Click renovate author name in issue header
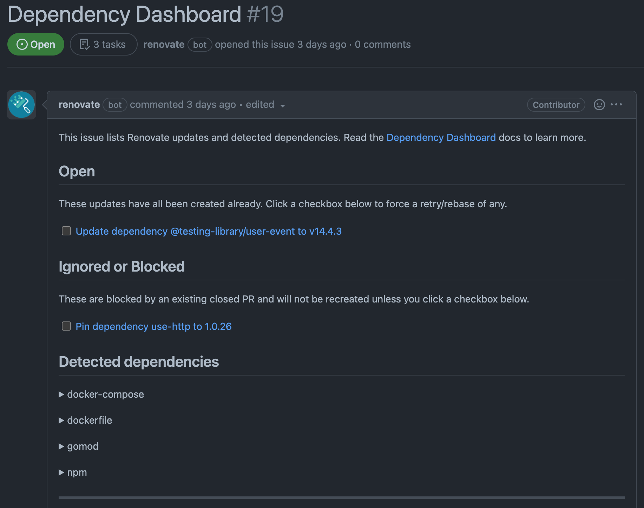This screenshot has height=508, width=644. click(x=164, y=44)
